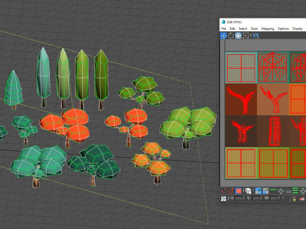
Task: Click the Mirror horizontal icon
Action: 256,36
